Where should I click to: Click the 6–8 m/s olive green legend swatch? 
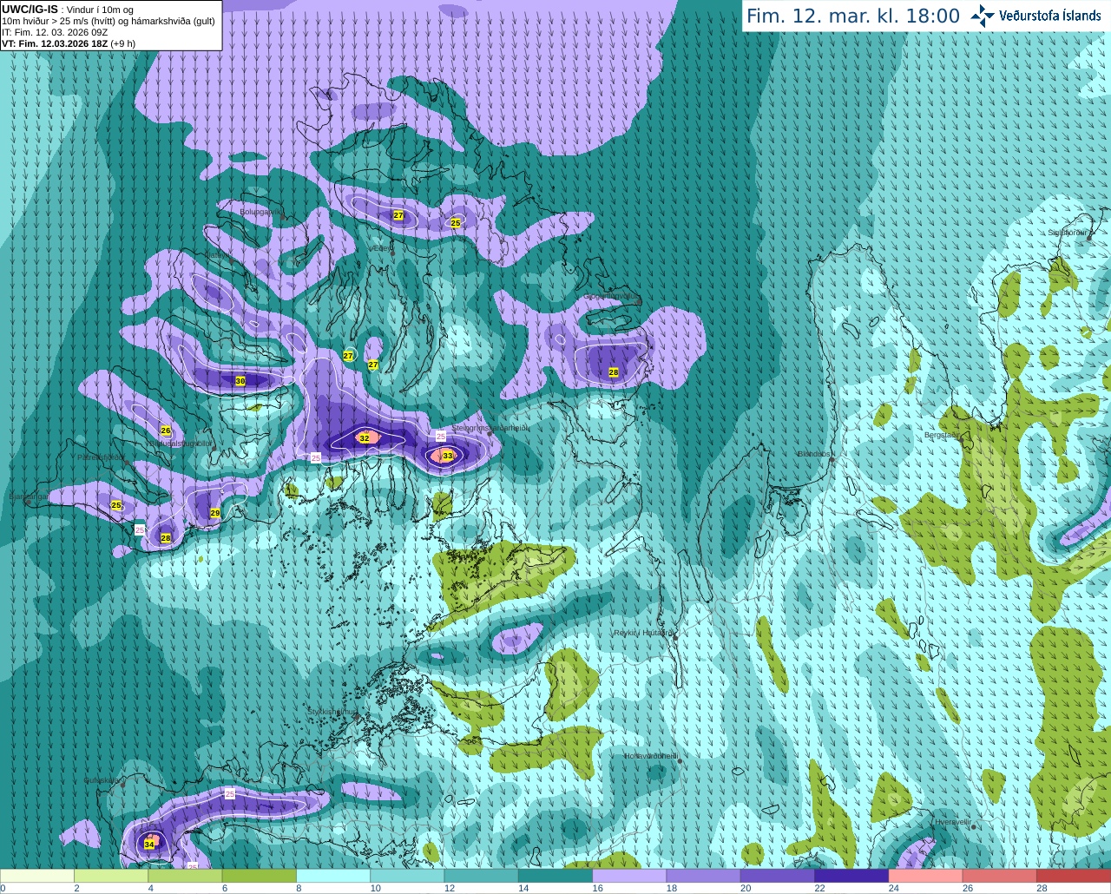click(x=260, y=876)
